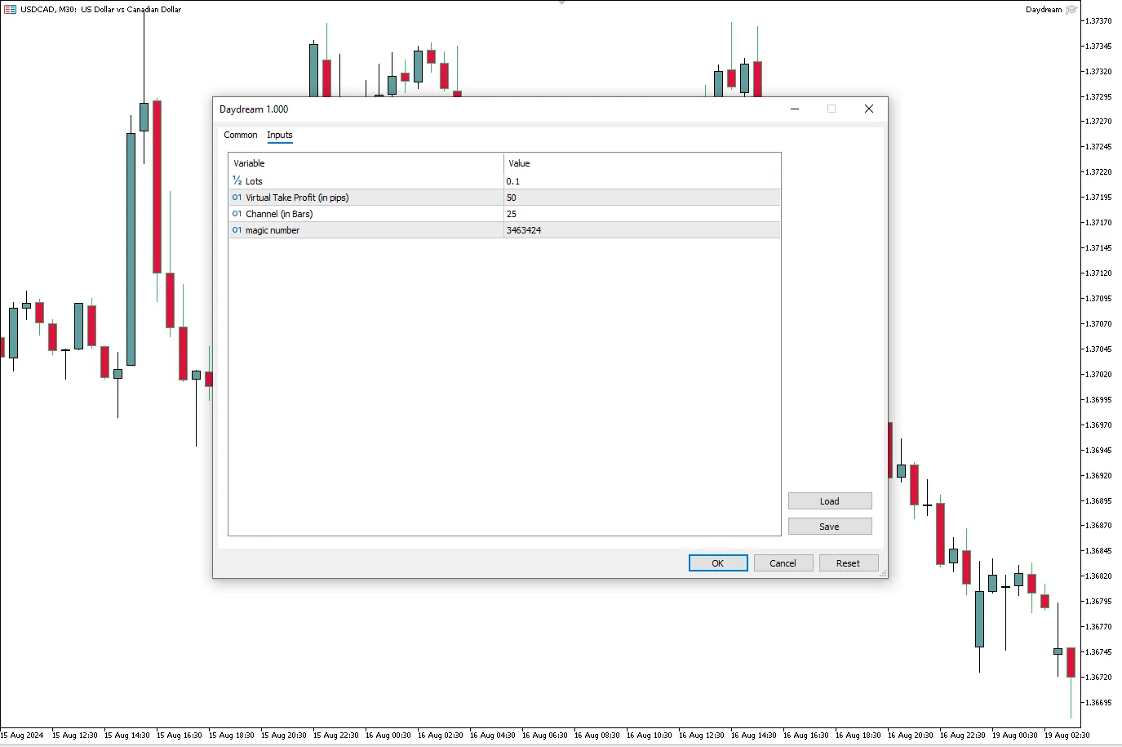The image size is (1122, 747).
Task: Click the dialog resize grip corner
Action: click(883, 574)
